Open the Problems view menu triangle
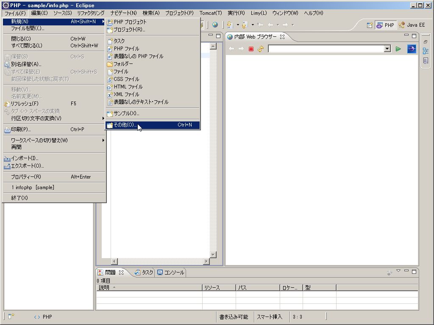434x325 pixels. click(x=398, y=271)
